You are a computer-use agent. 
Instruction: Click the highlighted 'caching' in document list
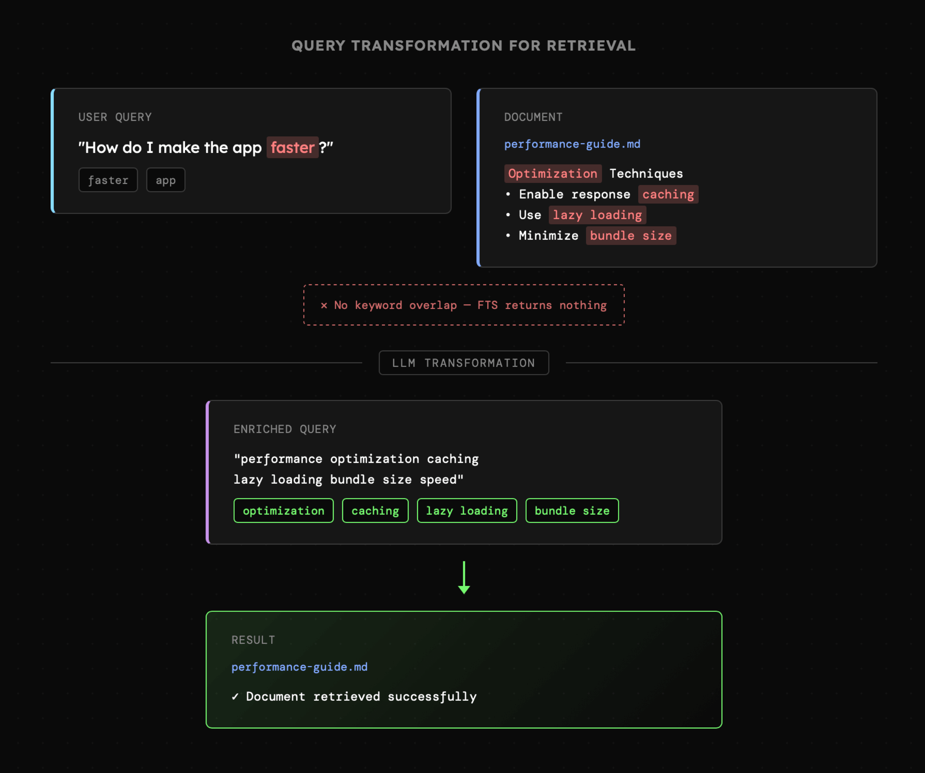coord(668,194)
